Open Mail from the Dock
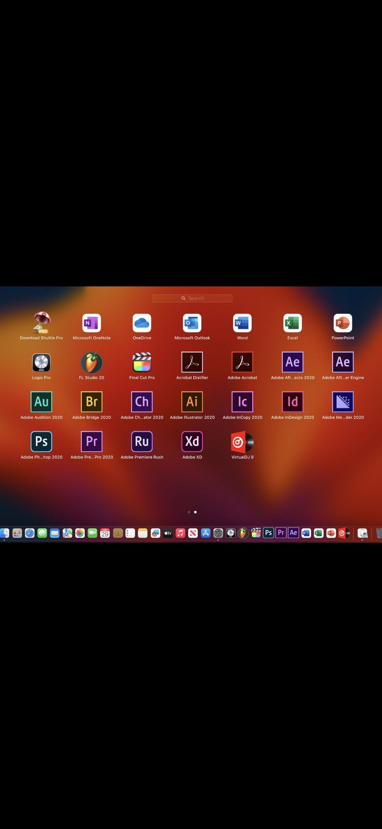The height and width of the screenshot is (829, 382). [x=55, y=533]
